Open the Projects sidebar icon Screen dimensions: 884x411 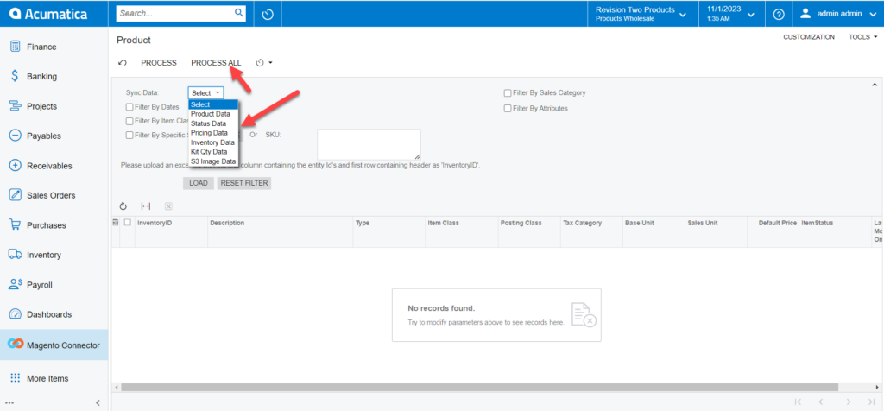[x=16, y=106]
